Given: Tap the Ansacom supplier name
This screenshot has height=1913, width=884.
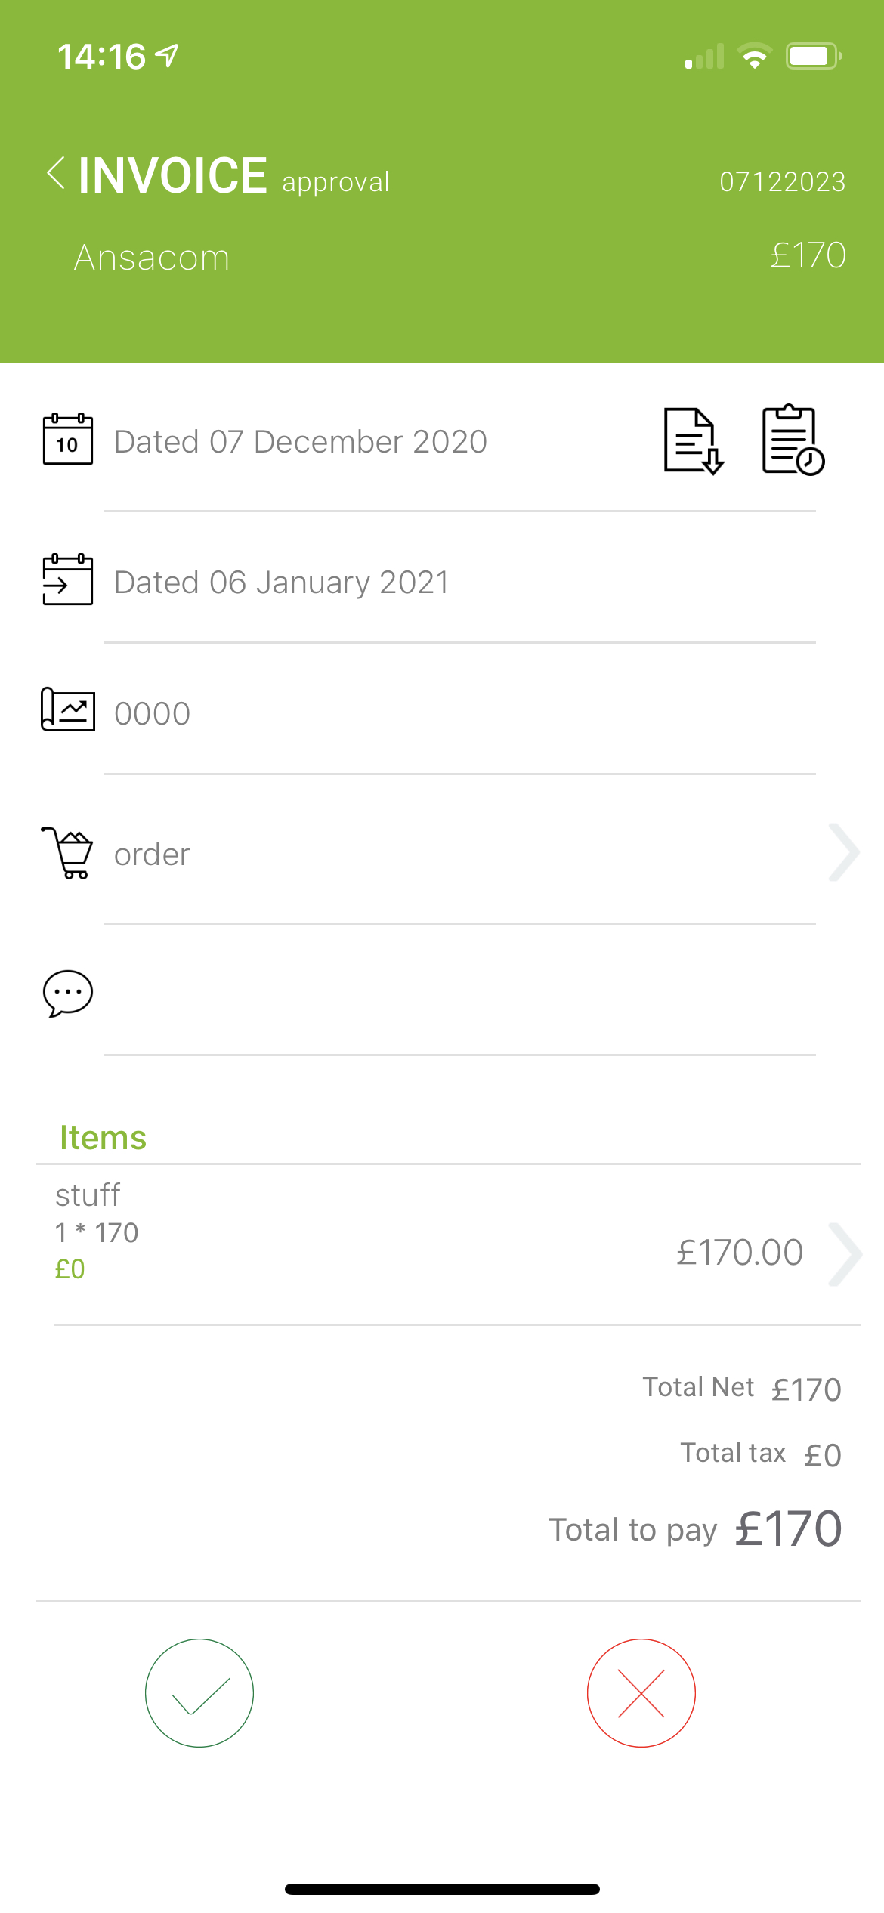Looking at the screenshot, I should pyautogui.click(x=152, y=258).
